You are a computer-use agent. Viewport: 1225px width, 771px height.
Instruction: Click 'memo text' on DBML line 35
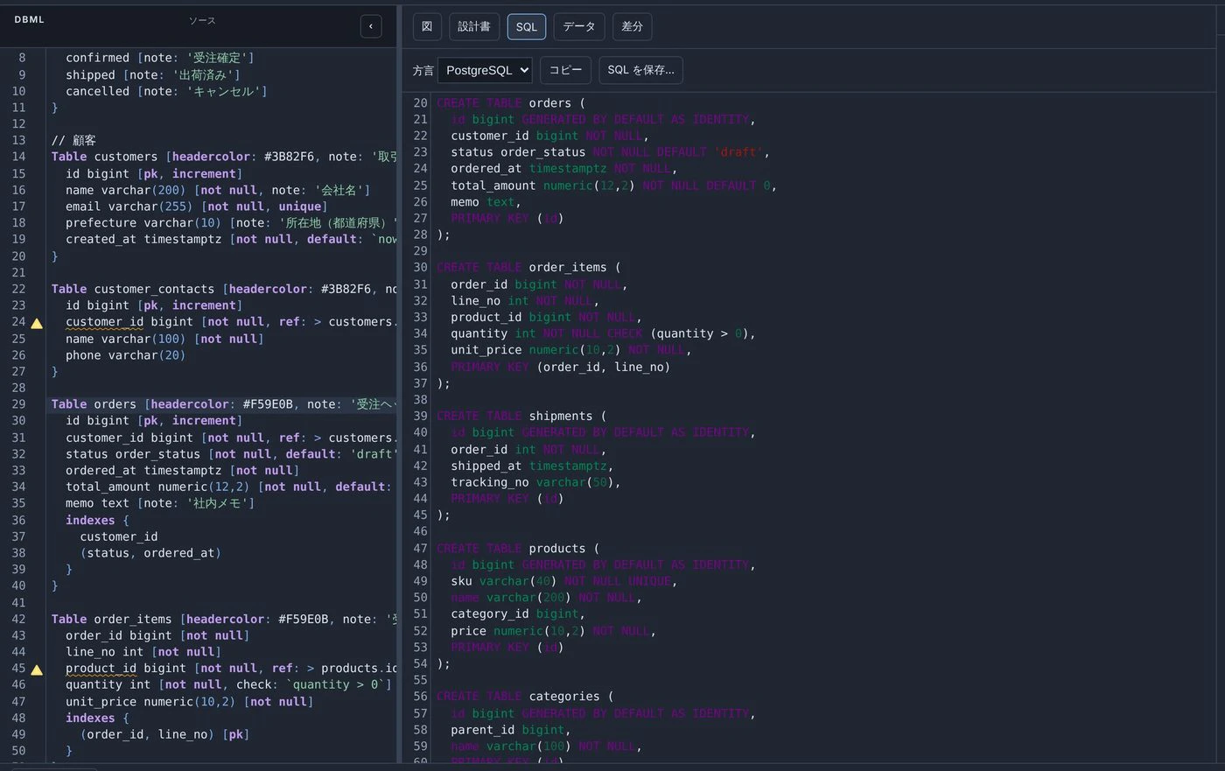click(x=97, y=503)
